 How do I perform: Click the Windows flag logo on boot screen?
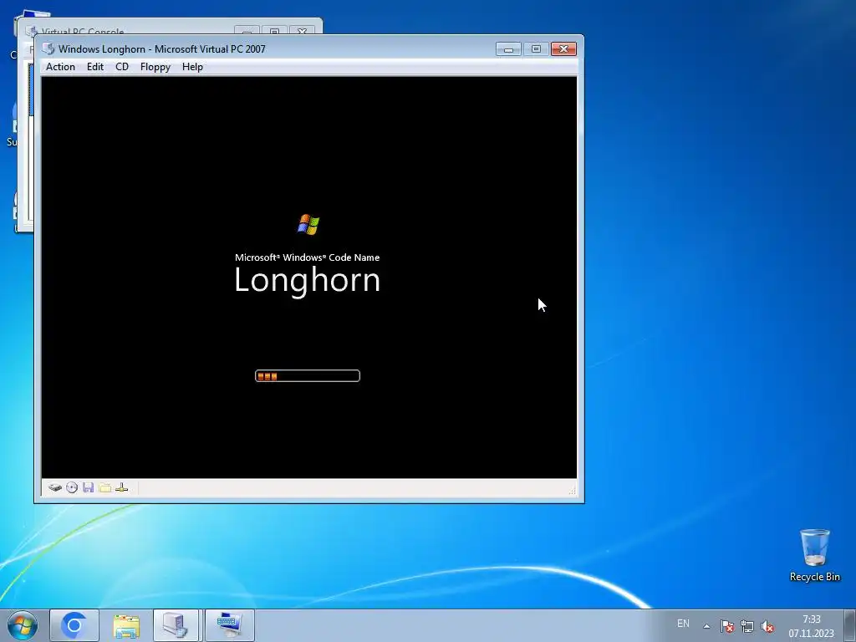point(308,224)
